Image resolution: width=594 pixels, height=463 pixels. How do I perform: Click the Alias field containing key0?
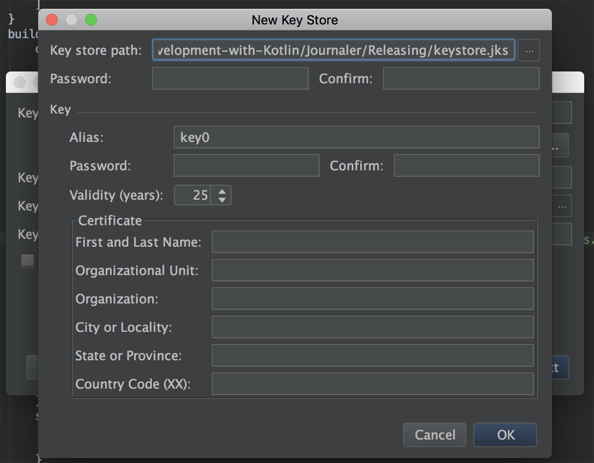click(x=356, y=137)
